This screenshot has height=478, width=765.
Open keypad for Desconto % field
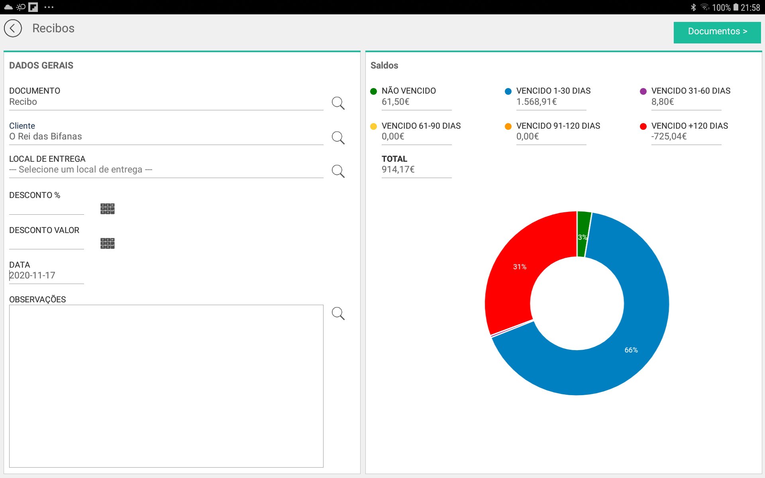[x=107, y=209]
